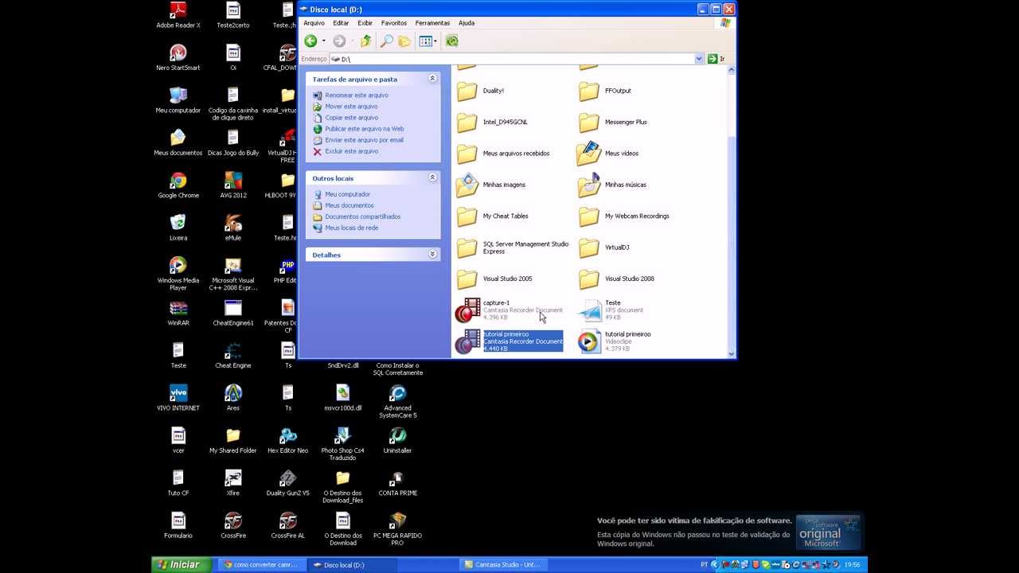Collapse the Outros locais panel
The image size is (1019, 573).
coord(432,177)
